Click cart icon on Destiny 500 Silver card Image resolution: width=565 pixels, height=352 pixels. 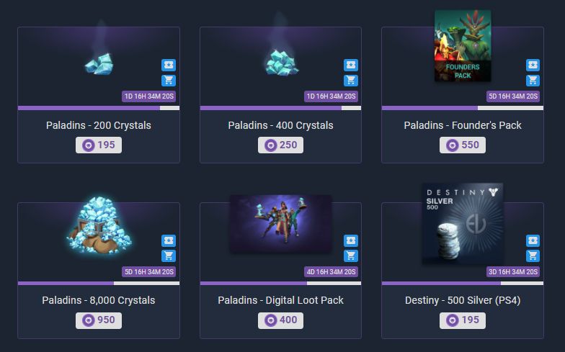tap(533, 256)
